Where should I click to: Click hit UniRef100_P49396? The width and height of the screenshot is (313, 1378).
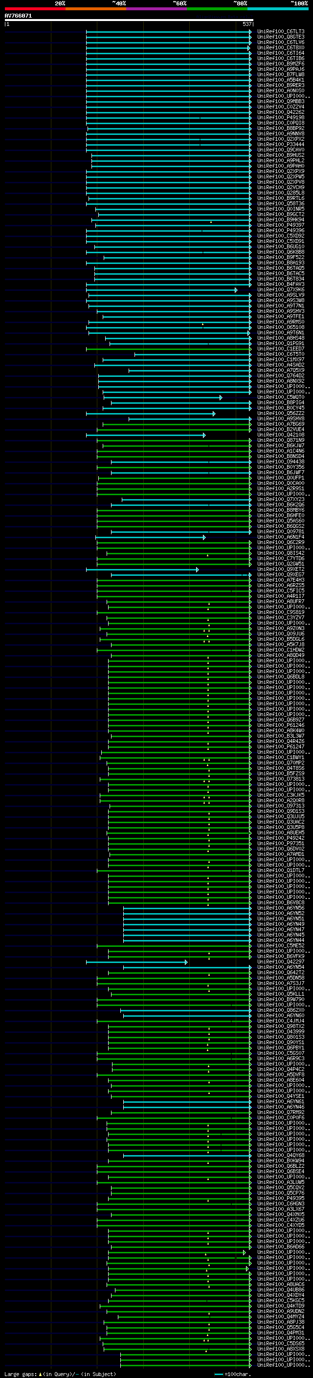pyautogui.click(x=281, y=231)
